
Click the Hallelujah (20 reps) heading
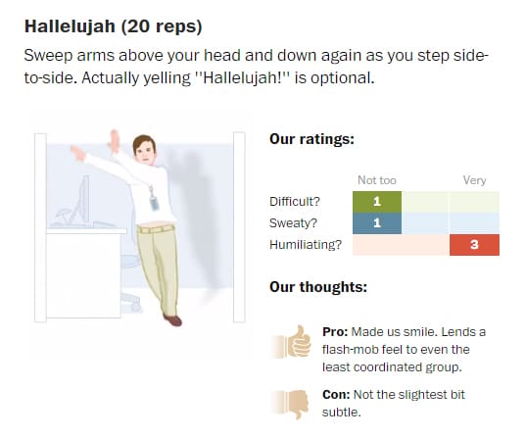[114, 26]
